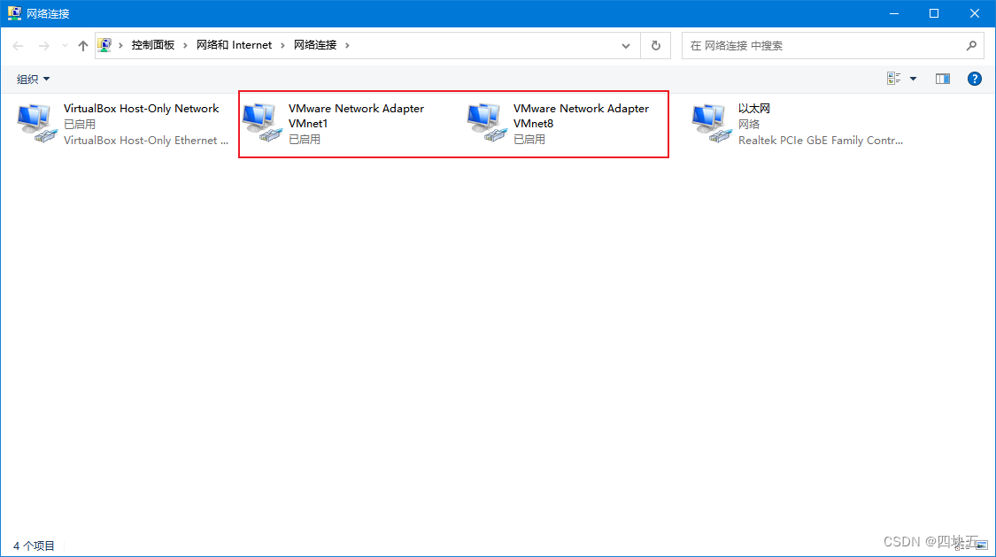This screenshot has width=996, height=557.
Task: Click the Realtek PCIe GbE Family text
Action: click(x=820, y=141)
